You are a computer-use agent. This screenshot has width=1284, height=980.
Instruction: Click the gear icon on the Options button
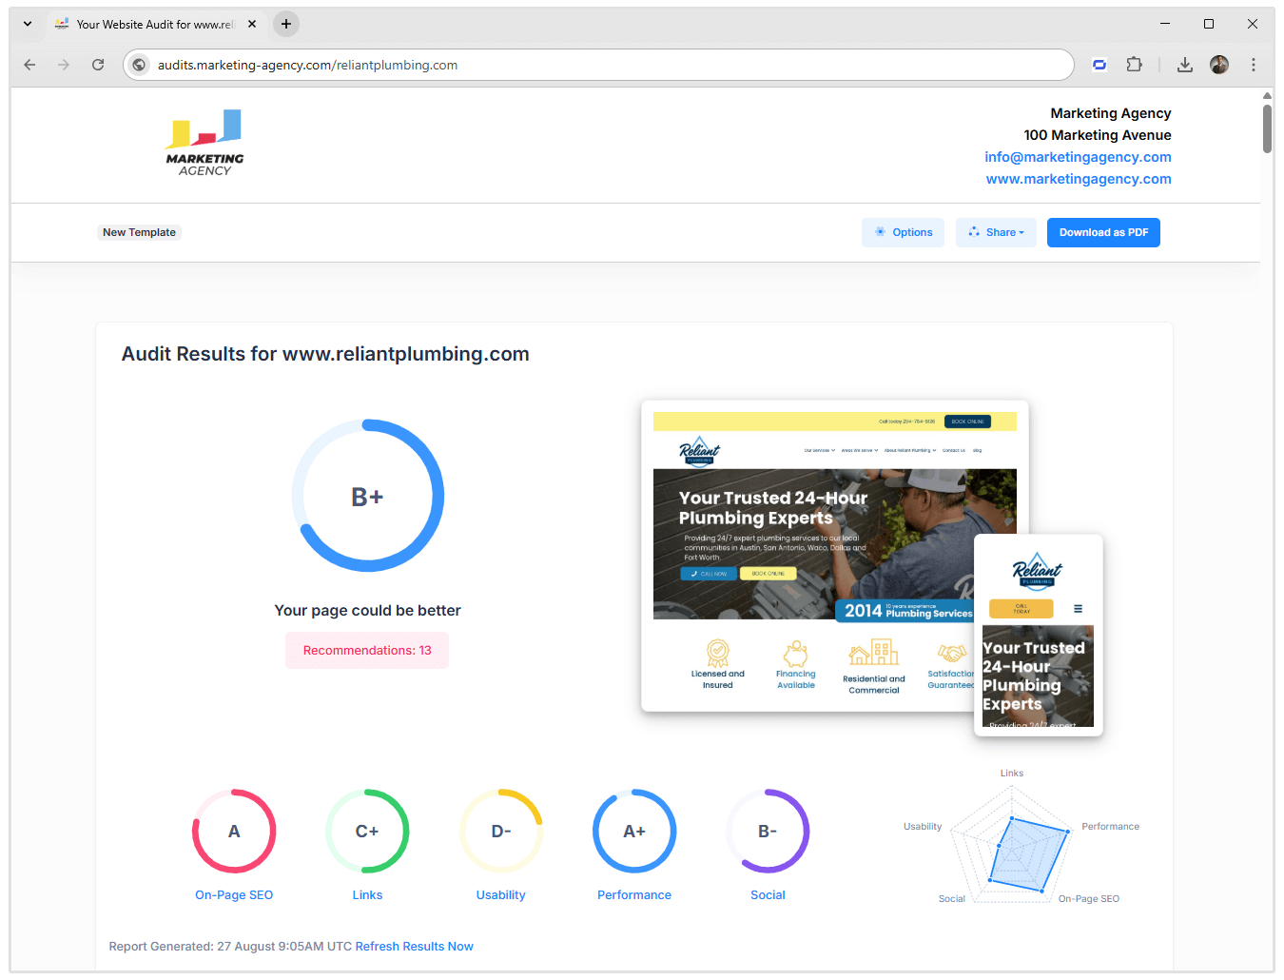tap(881, 231)
